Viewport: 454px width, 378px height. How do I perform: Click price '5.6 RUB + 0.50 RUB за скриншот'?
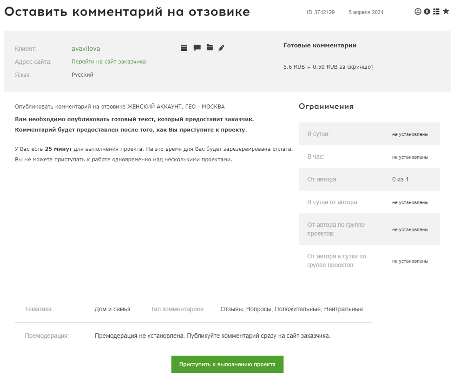click(328, 67)
